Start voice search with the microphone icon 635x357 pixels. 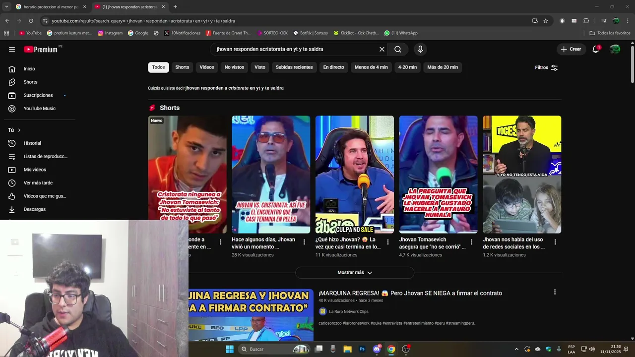(x=420, y=49)
